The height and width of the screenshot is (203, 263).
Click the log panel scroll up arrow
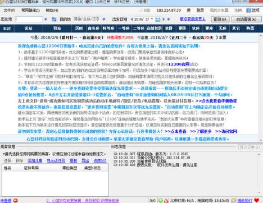coord(259,154)
